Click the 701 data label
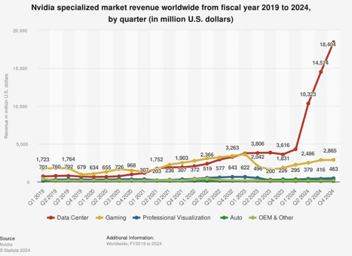The width and height of the screenshot is (352, 256). pyautogui.click(x=43, y=167)
